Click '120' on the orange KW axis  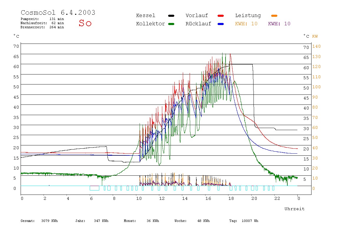point(317,67)
